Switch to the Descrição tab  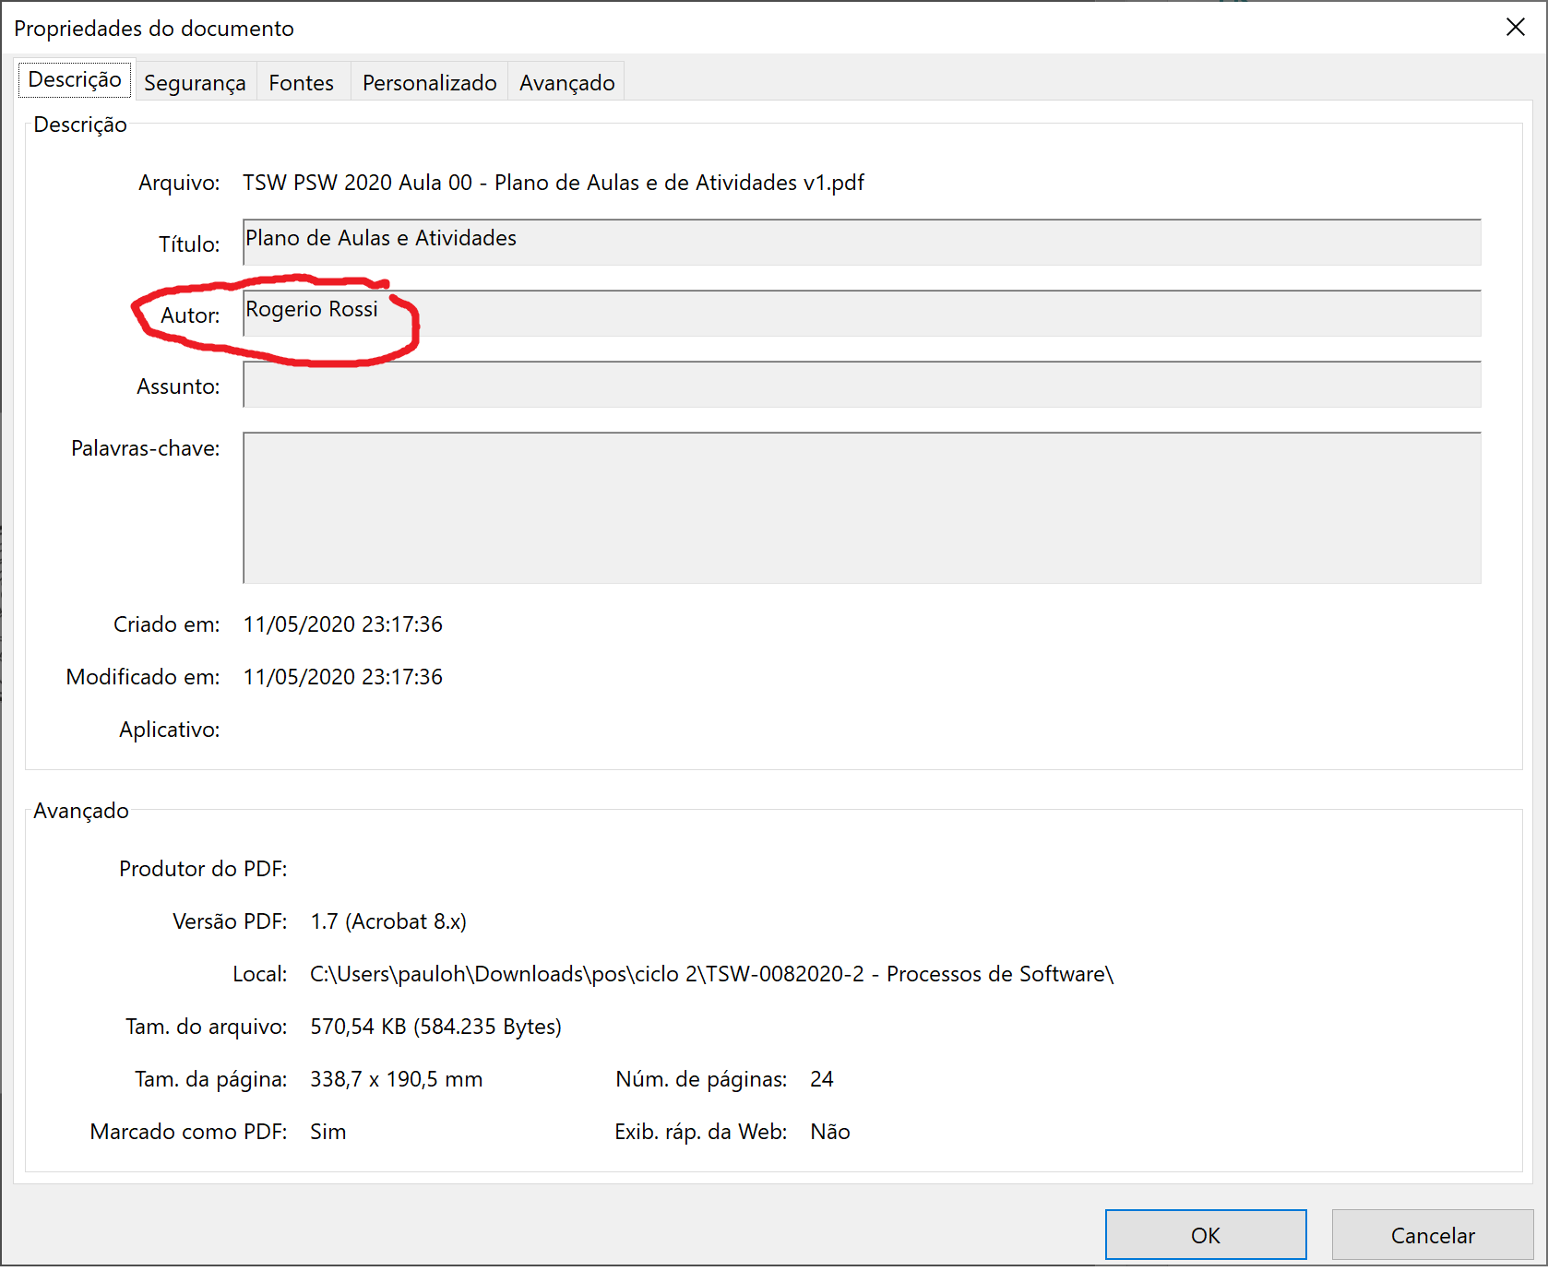[75, 80]
